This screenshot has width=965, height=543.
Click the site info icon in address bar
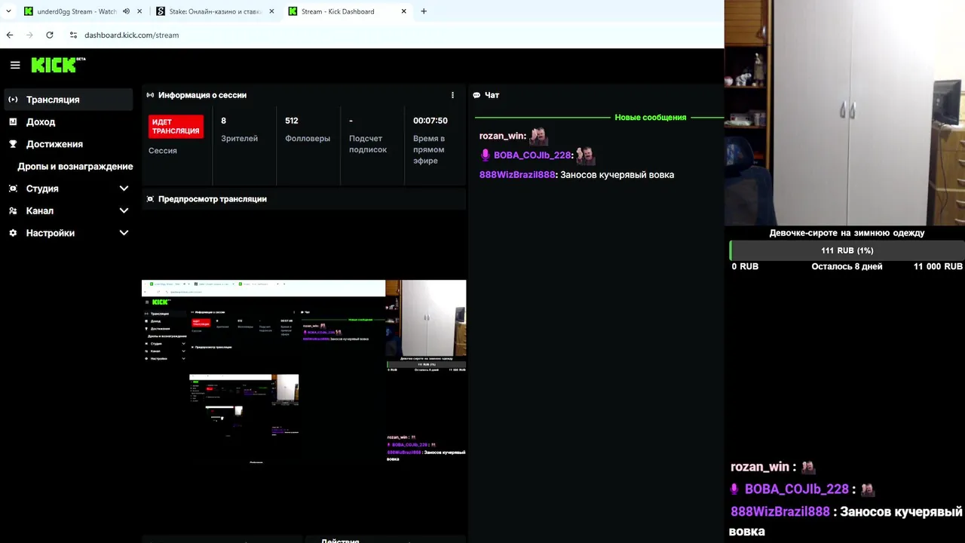73,35
